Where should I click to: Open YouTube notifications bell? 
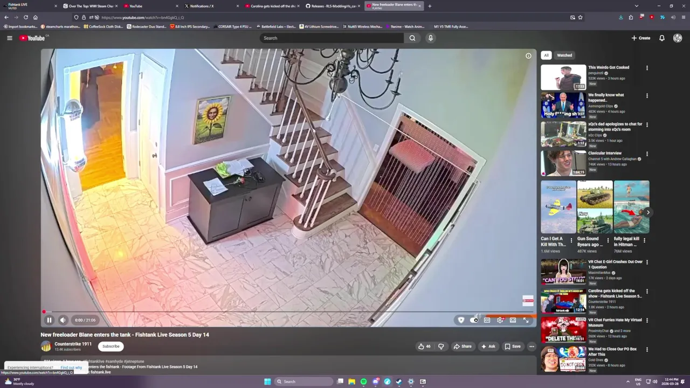pos(662,38)
